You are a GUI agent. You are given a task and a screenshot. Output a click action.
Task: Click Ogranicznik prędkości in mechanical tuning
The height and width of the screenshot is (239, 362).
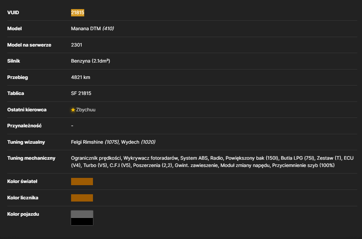tap(96, 158)
